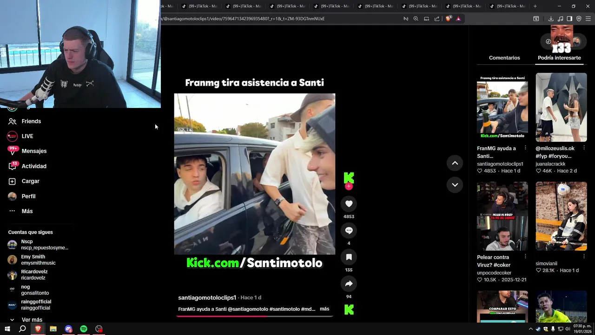Expand video description with 'más'
The height and width of the screenshot is (335, 595).
pos(324,309)
